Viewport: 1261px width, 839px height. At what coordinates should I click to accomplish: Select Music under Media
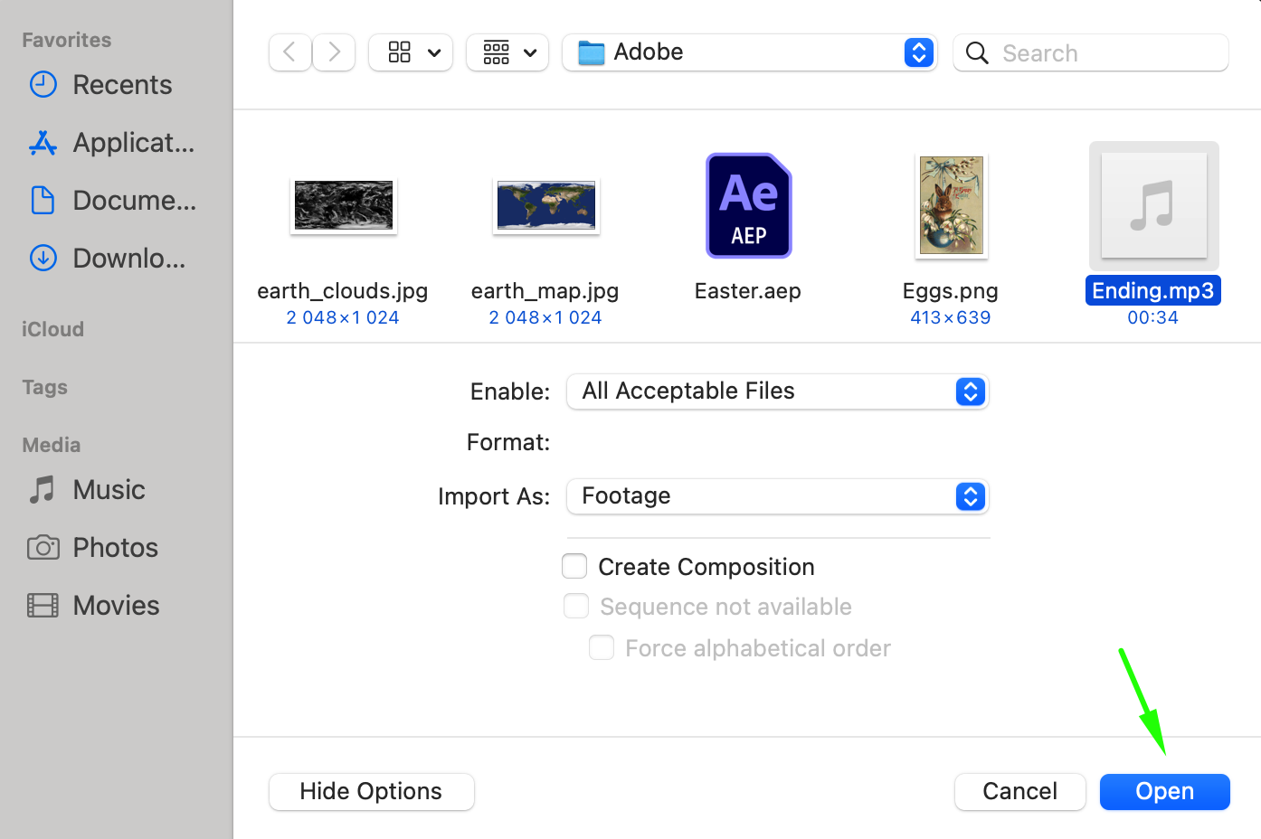(109, 490)
